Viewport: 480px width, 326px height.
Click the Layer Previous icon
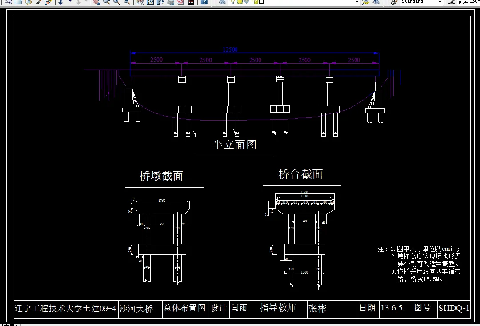[x=376, y=2]
